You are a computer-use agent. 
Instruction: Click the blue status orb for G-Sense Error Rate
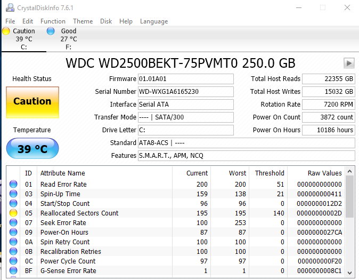click(13, 271)
